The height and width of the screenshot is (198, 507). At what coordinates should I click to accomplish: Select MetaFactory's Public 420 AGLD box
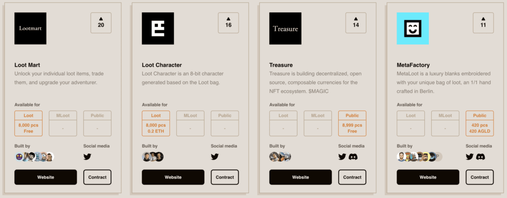479,123
